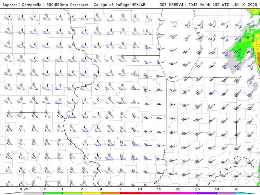The image size is (260, 195).
Task: Select the crimson 10–15 legend swatch
Action: 149,193
